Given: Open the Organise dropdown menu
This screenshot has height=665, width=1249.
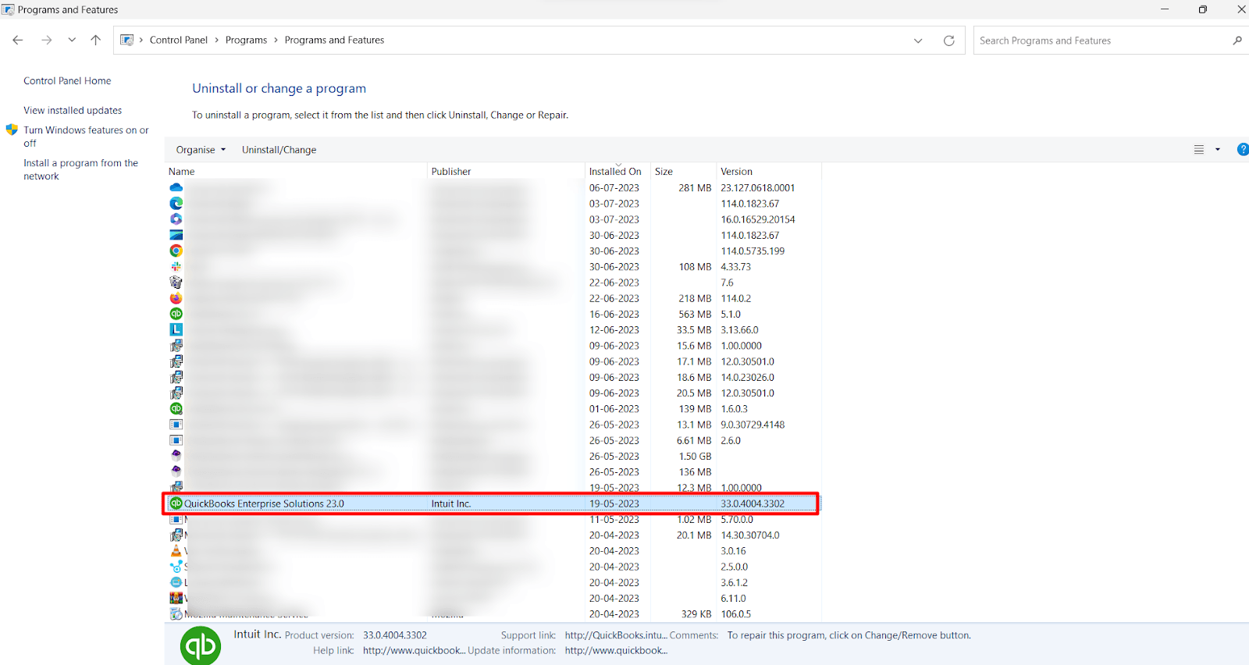Looking at the screenshot, I should pos(201,150).
